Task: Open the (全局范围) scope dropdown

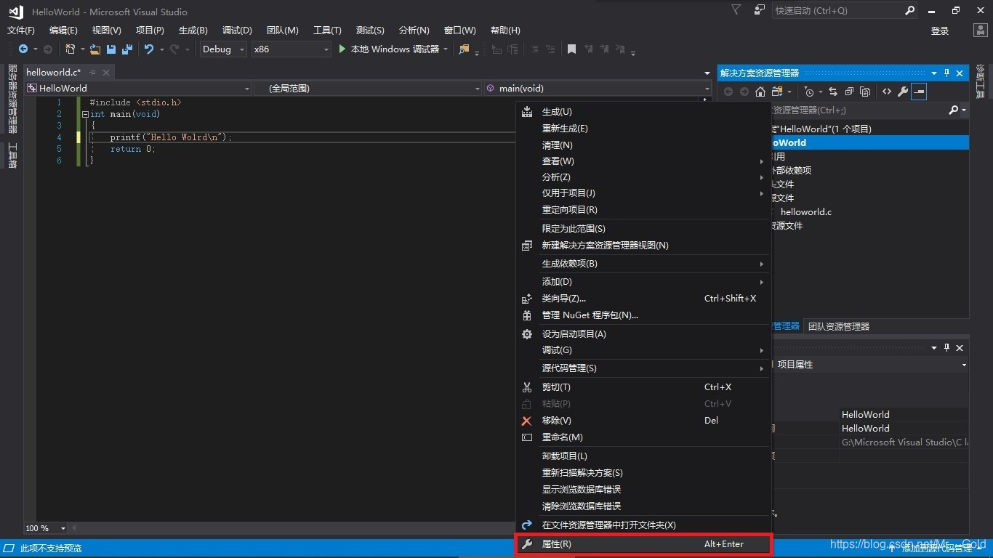Action: pos(367,88)
